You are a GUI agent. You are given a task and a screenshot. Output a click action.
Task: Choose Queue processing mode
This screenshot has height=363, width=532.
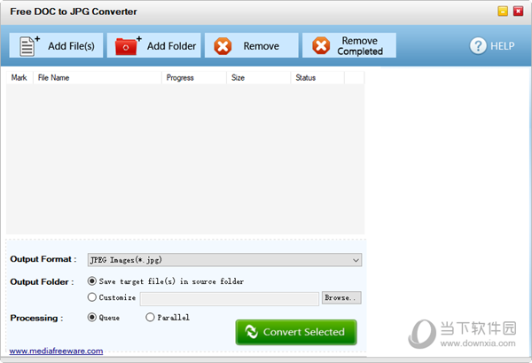(x=92, y=317)
